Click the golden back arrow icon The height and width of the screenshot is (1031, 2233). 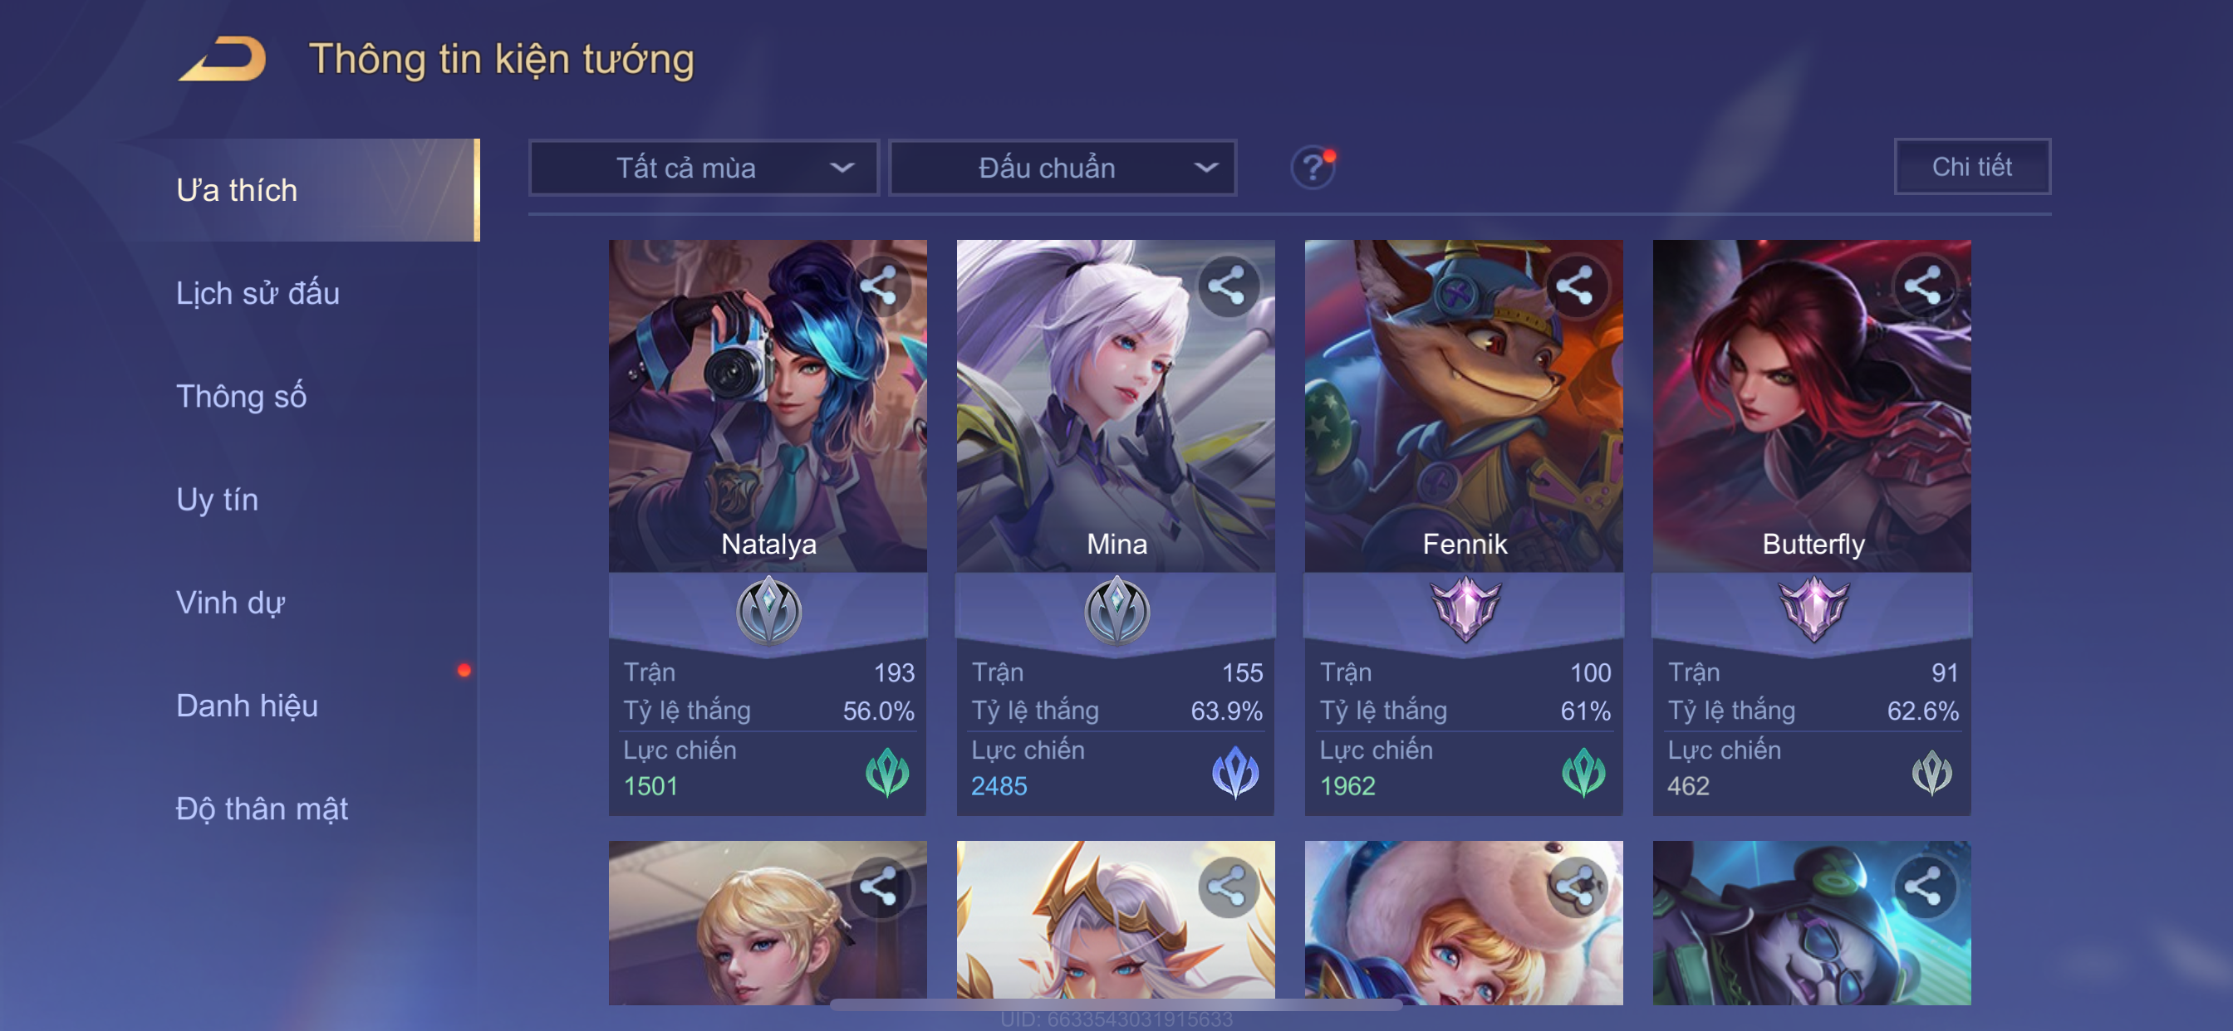[x=223, y=59]
